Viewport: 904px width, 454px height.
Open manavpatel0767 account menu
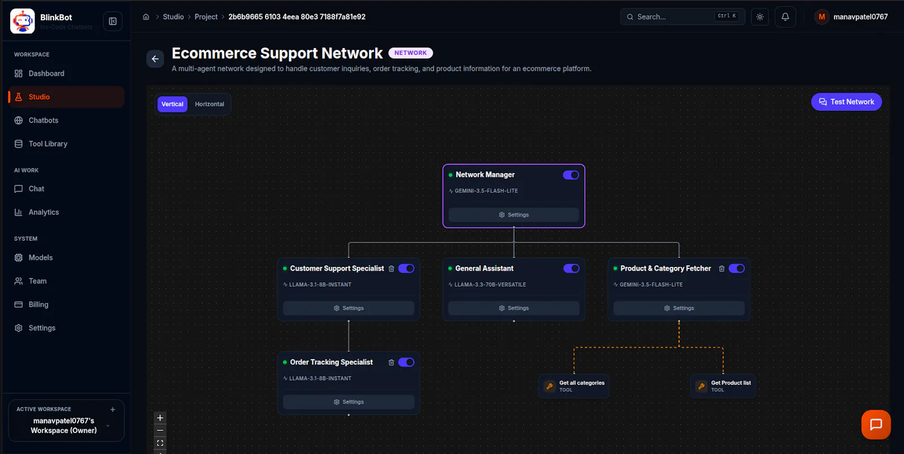click(x=851, y=17)
